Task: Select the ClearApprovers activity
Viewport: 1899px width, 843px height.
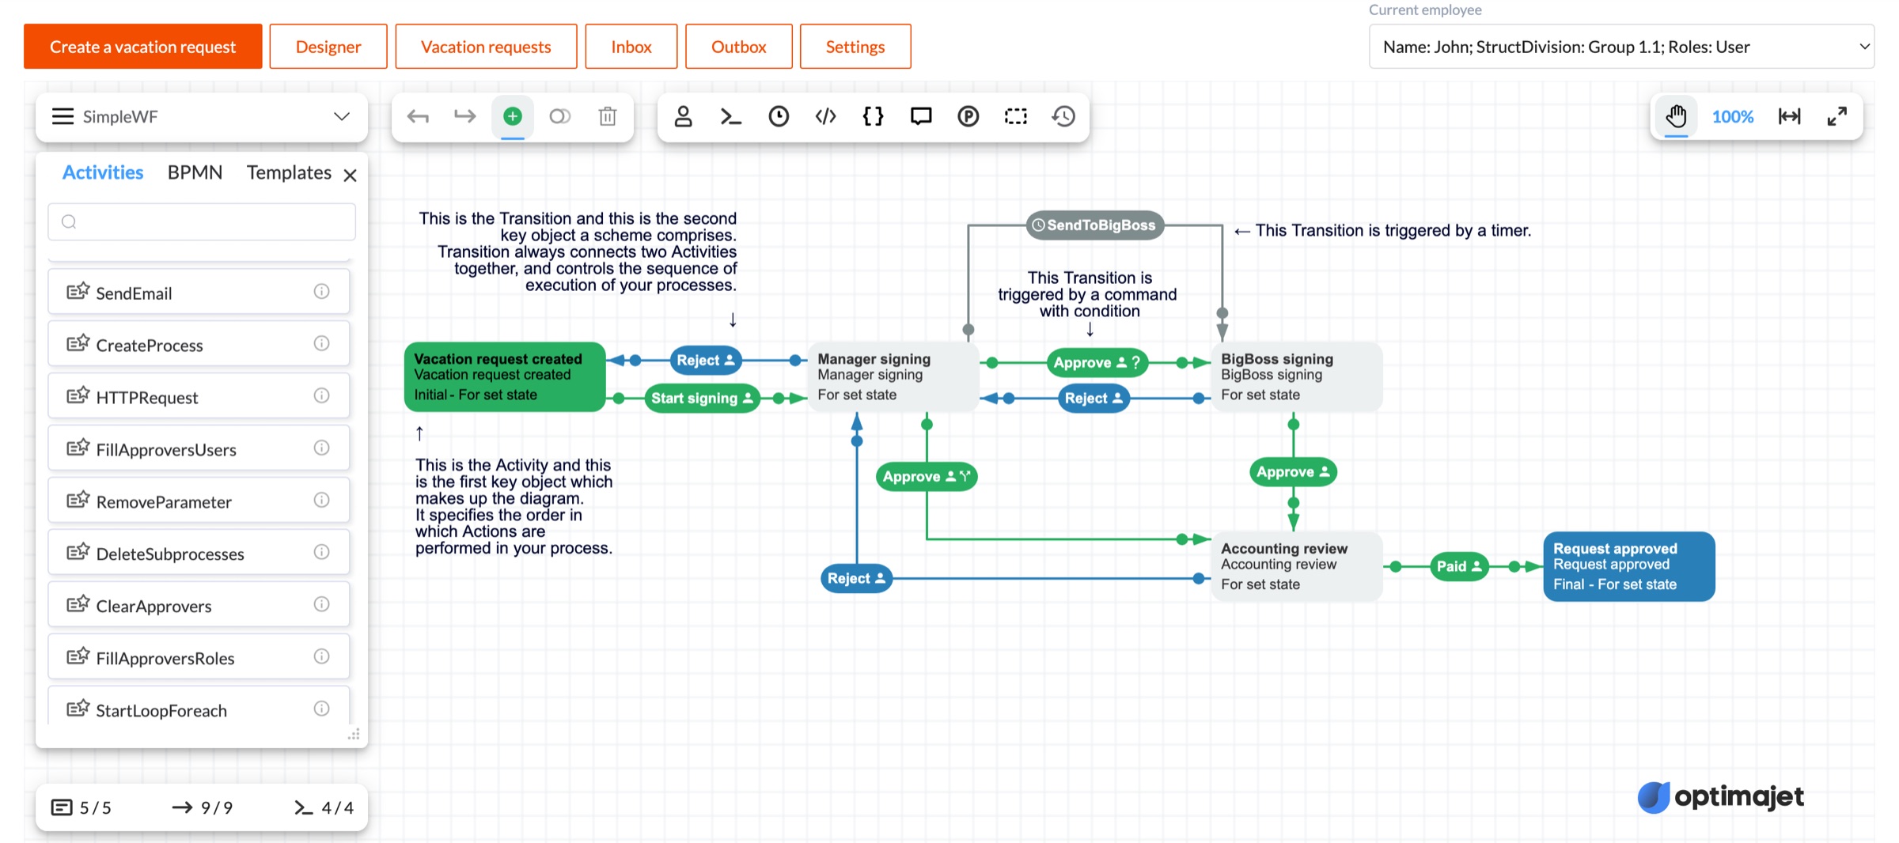Action: 199,605
